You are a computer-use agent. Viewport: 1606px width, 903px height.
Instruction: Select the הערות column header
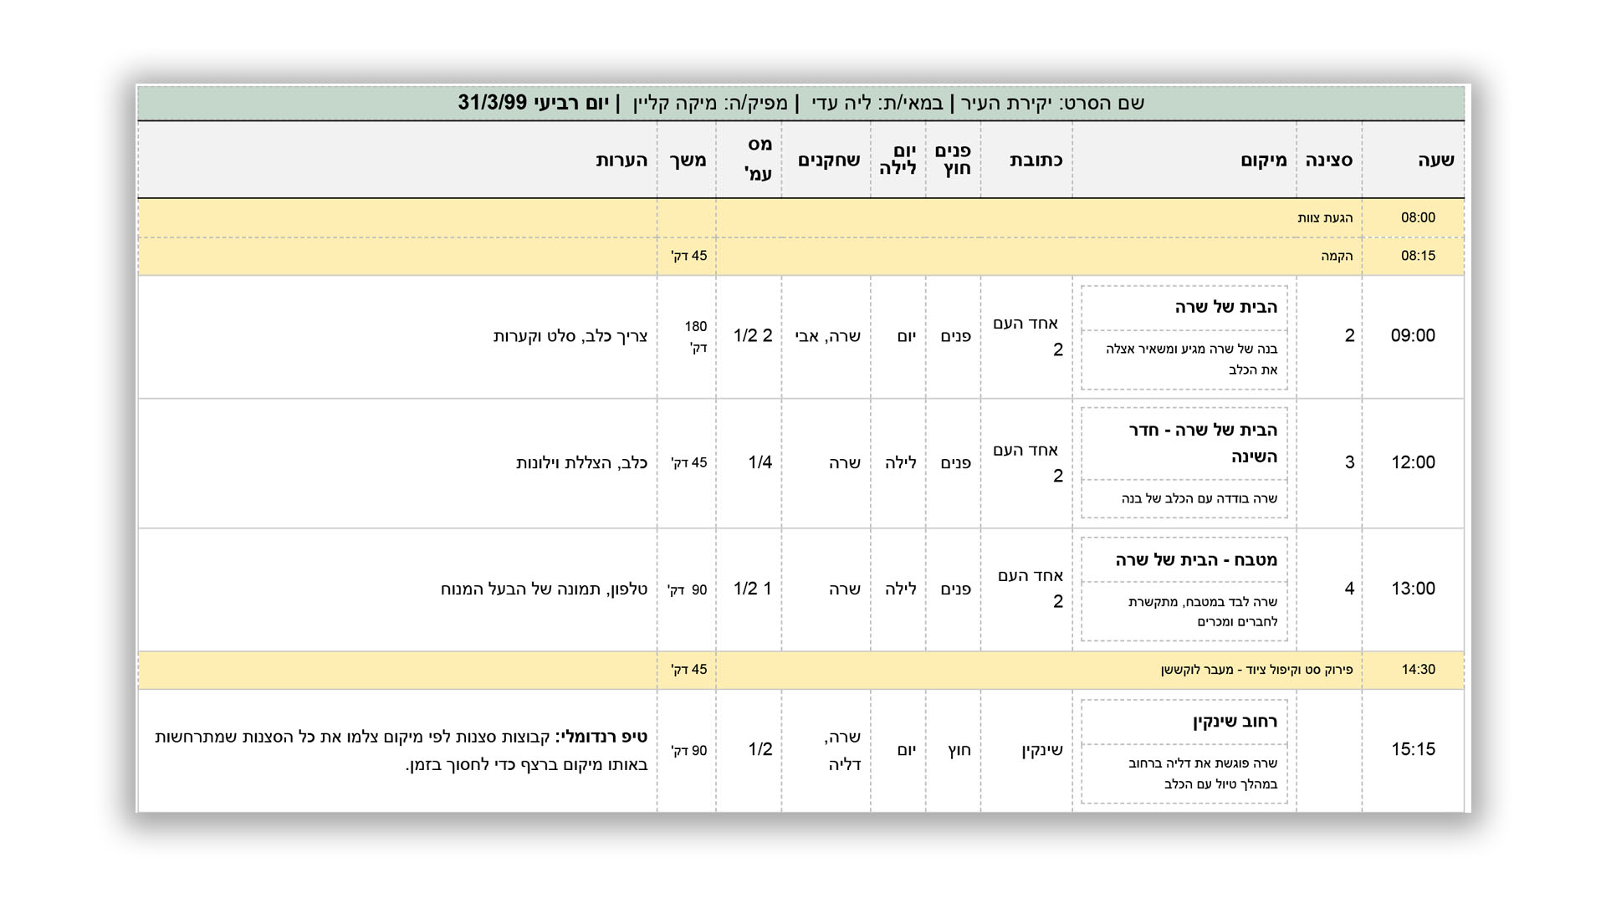point(621,161)
